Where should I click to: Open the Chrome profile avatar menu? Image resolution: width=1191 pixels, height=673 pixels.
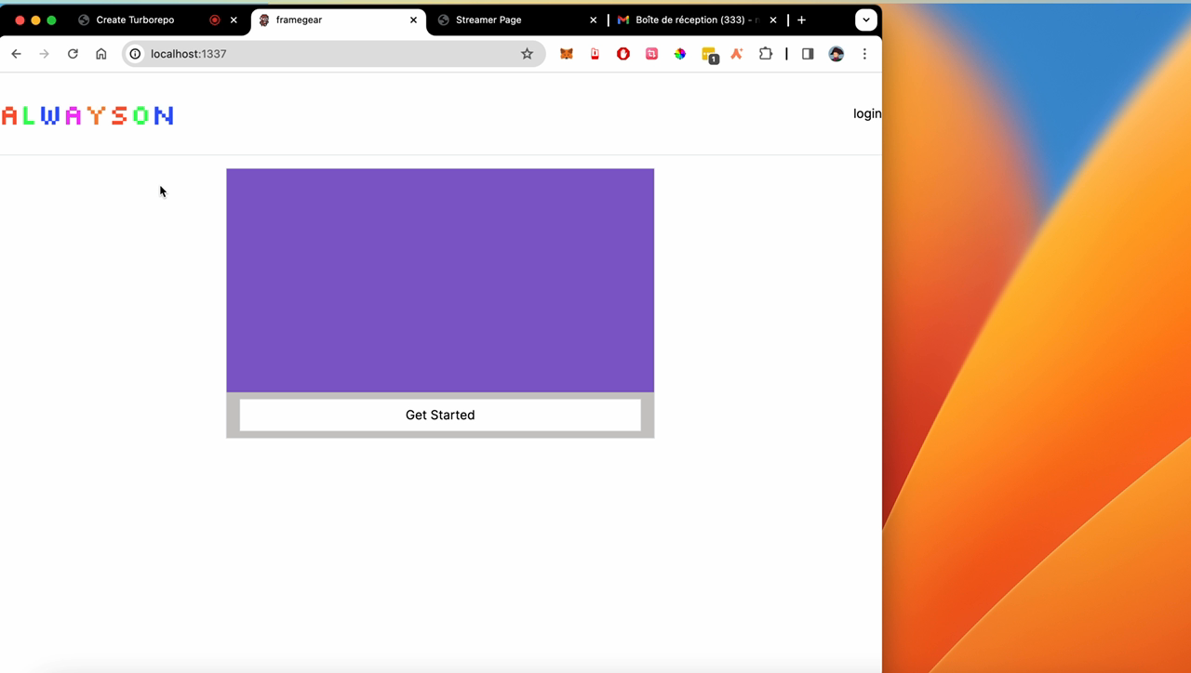tap(836, 54)
